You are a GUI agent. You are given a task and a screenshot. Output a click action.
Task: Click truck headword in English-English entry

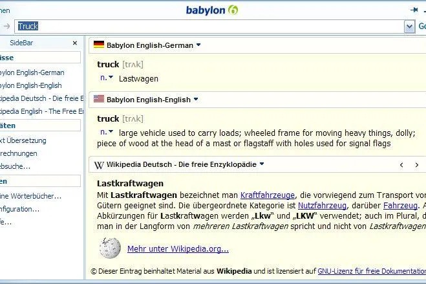tap(108, 119)
